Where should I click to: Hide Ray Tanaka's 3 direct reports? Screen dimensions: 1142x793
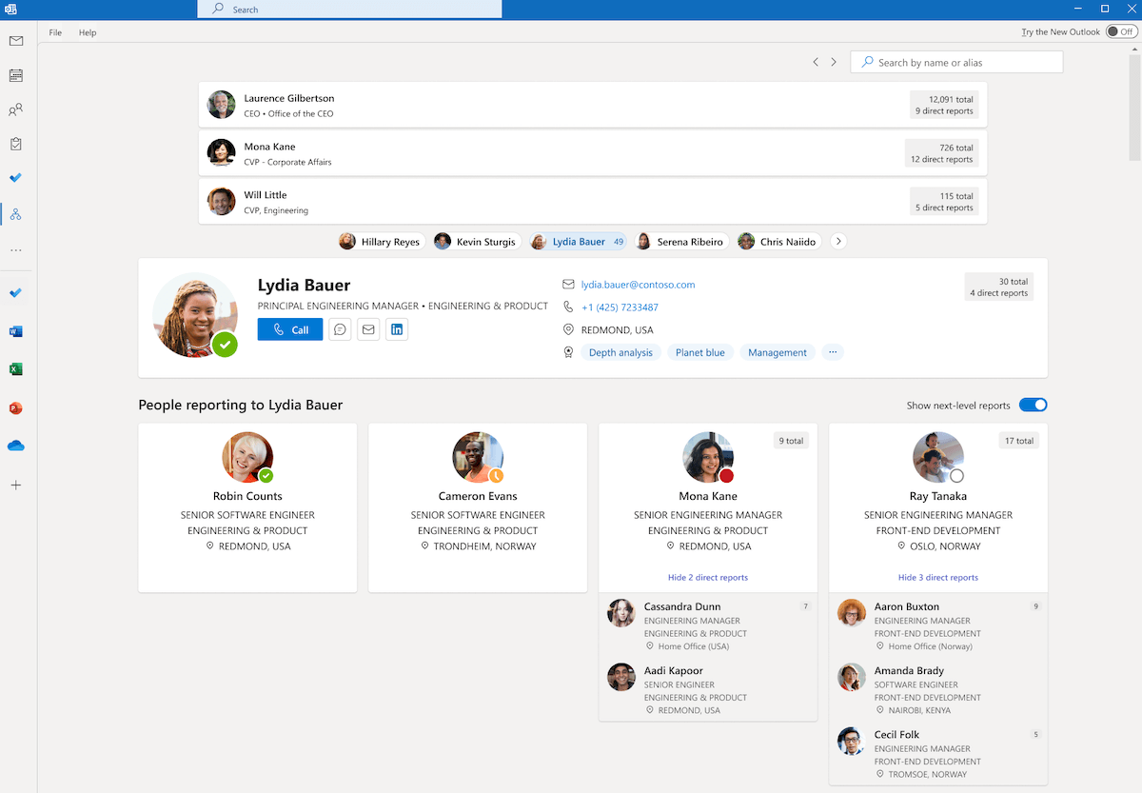tap(937, 577)
